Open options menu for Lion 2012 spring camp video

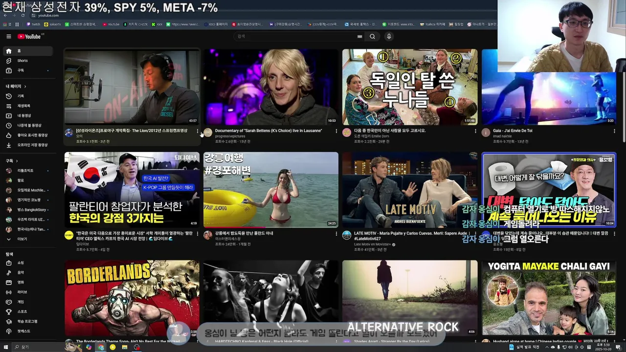tap(198, 131)
